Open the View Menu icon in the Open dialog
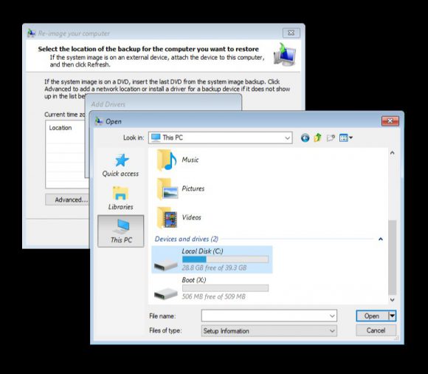 pos(346,137)
